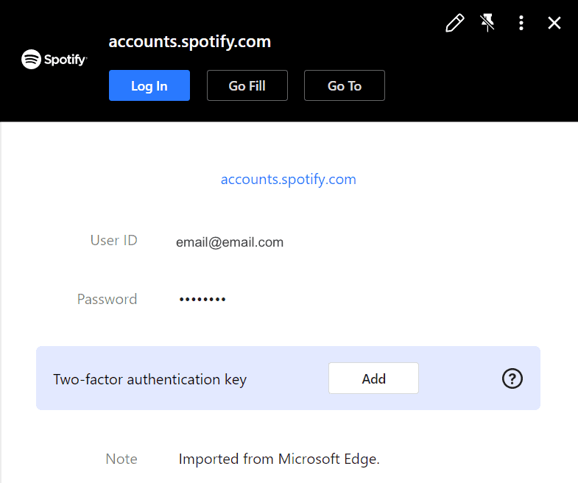Click the masked password dots

[x=202, y=300]
